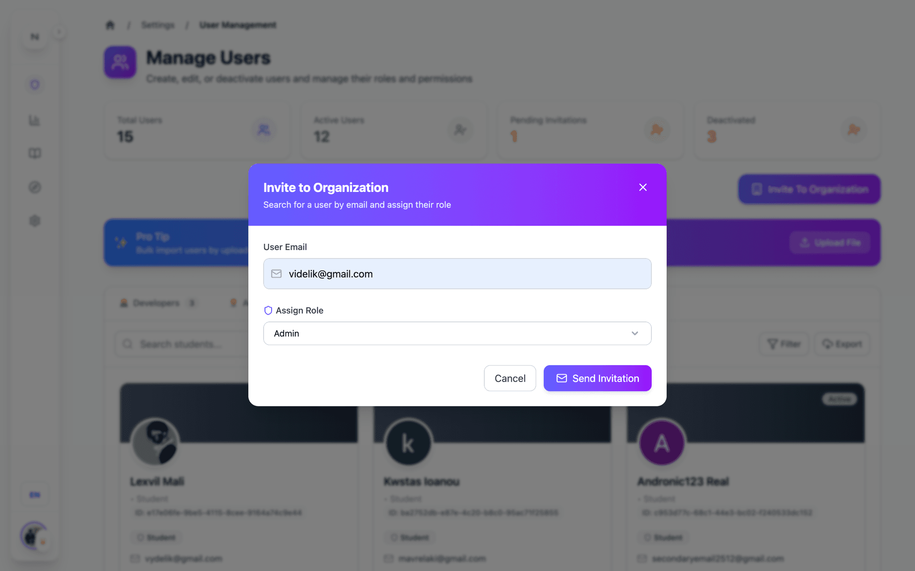Screen dimensions: 915x571
Task: Open the settings gear icon in sidebar
Action: (34, 221)
